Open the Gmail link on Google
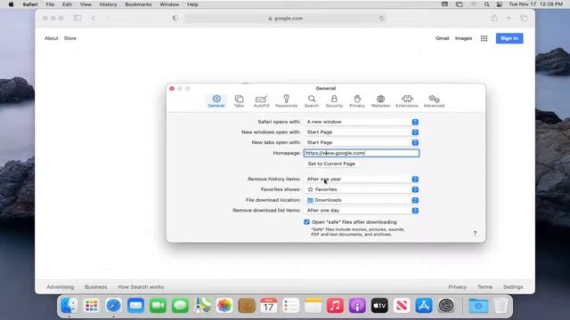 point(443,38)
